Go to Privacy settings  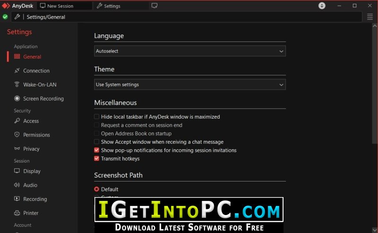pos(31,149)
